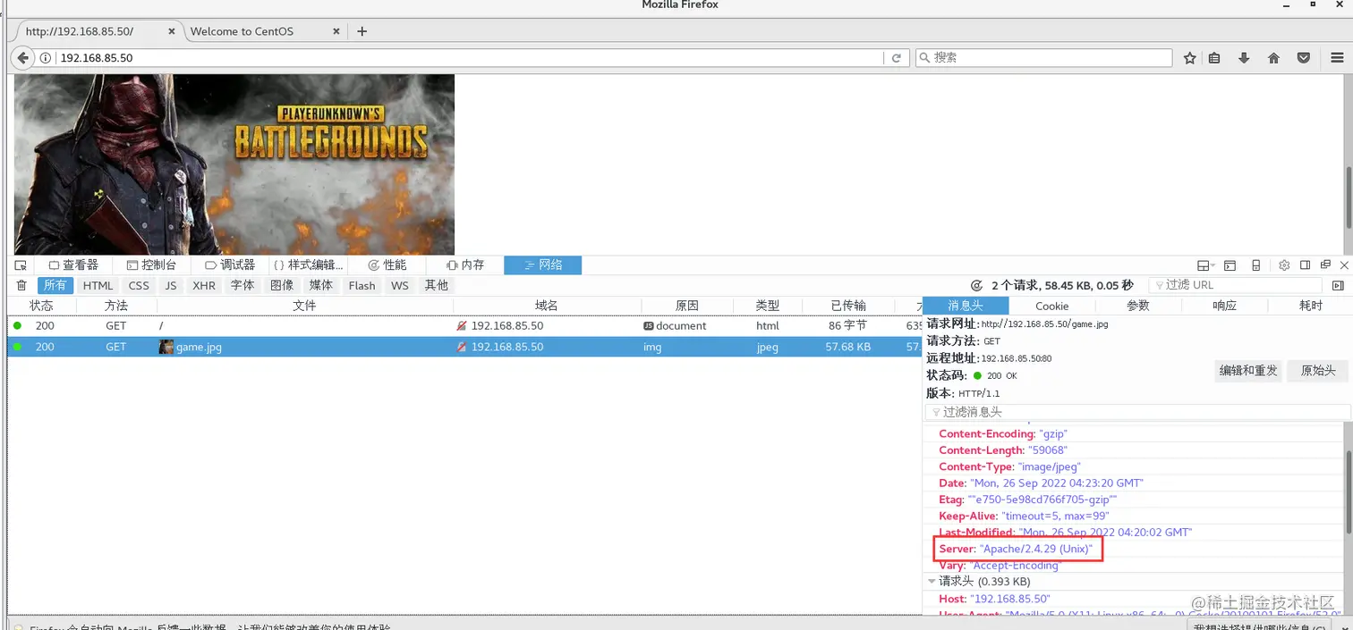Select the pick element inspector tool
Screen dimensions: 1353x630
pos(20,265)
